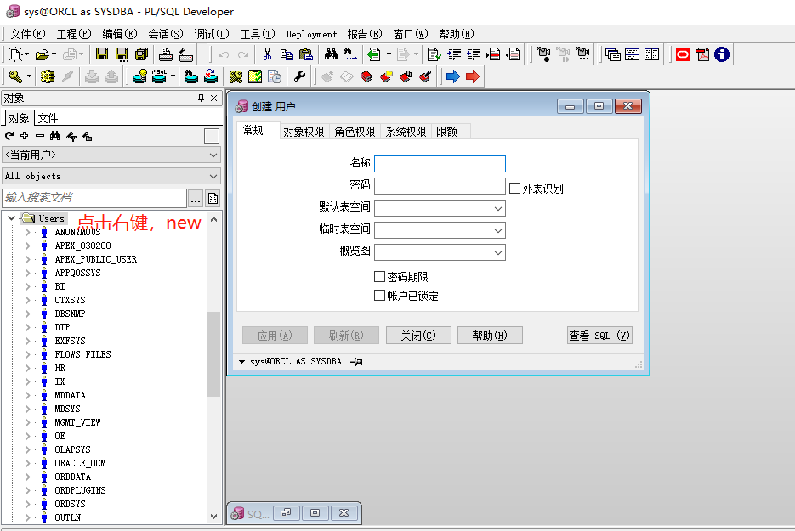The height and width of the screenshot is (531, 795).
Task: Click the Refresh icon in object browser
Action: point(9,136)
